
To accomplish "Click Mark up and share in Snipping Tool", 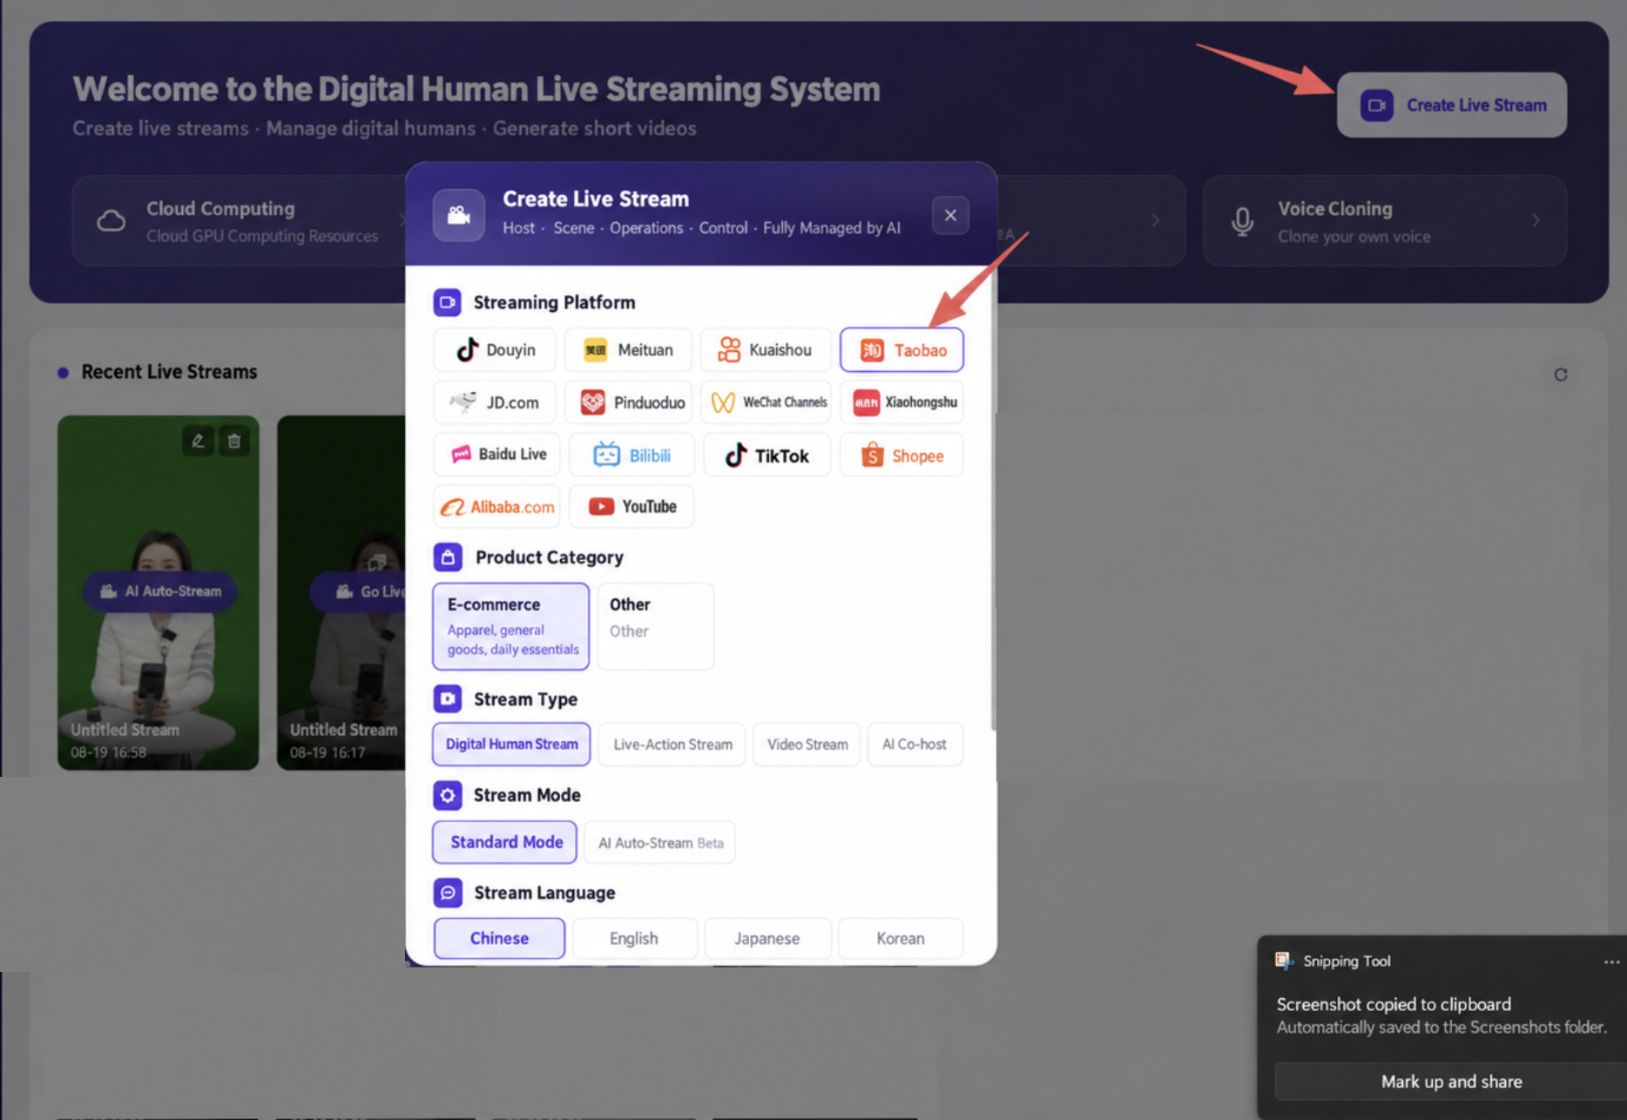I will coord(1451,1082).
